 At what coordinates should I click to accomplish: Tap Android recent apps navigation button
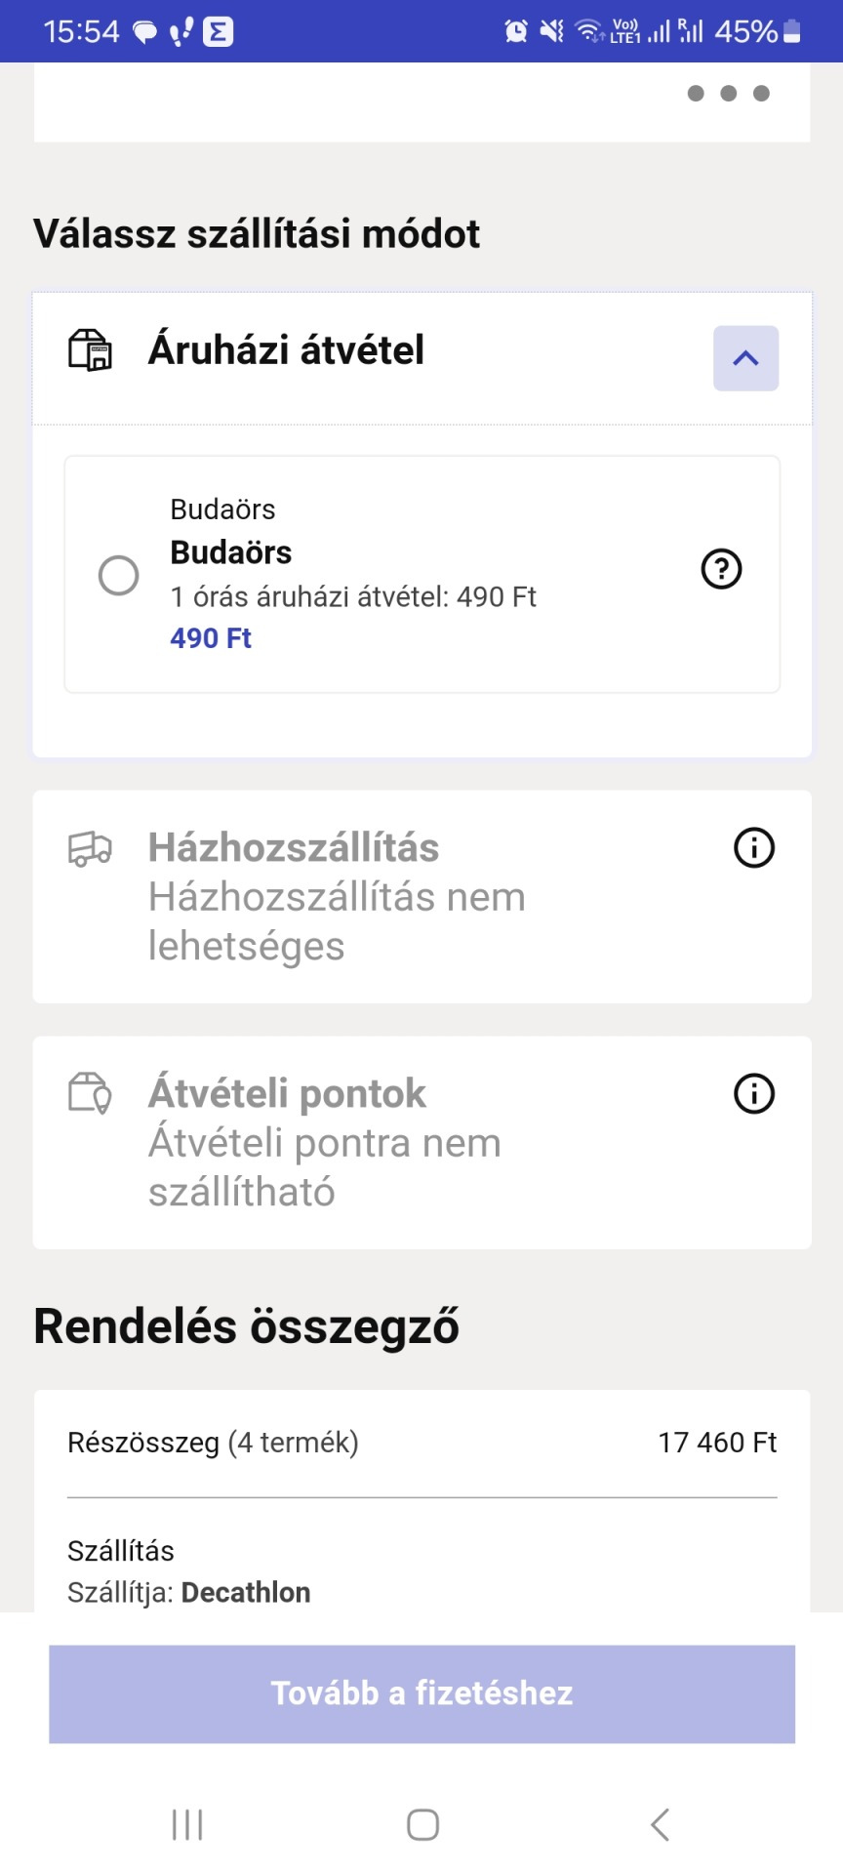(187, 1824)
